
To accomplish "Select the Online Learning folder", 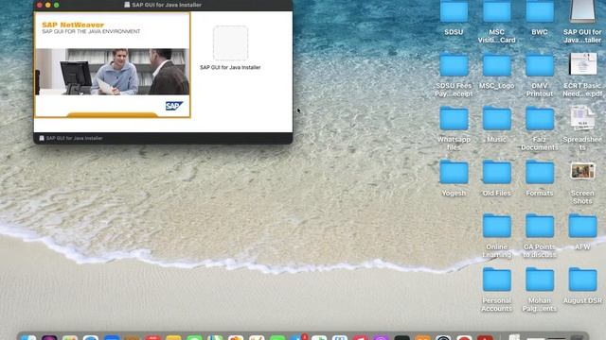I will (x=496, y=226).
